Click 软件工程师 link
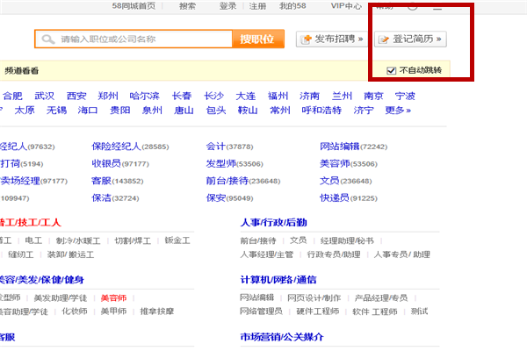The height and width of the screenshot is (351, 527). point(375,312)
